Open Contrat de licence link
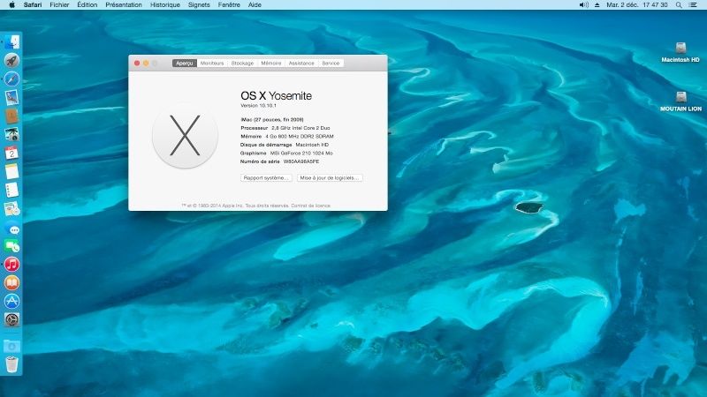 [311, 206]
